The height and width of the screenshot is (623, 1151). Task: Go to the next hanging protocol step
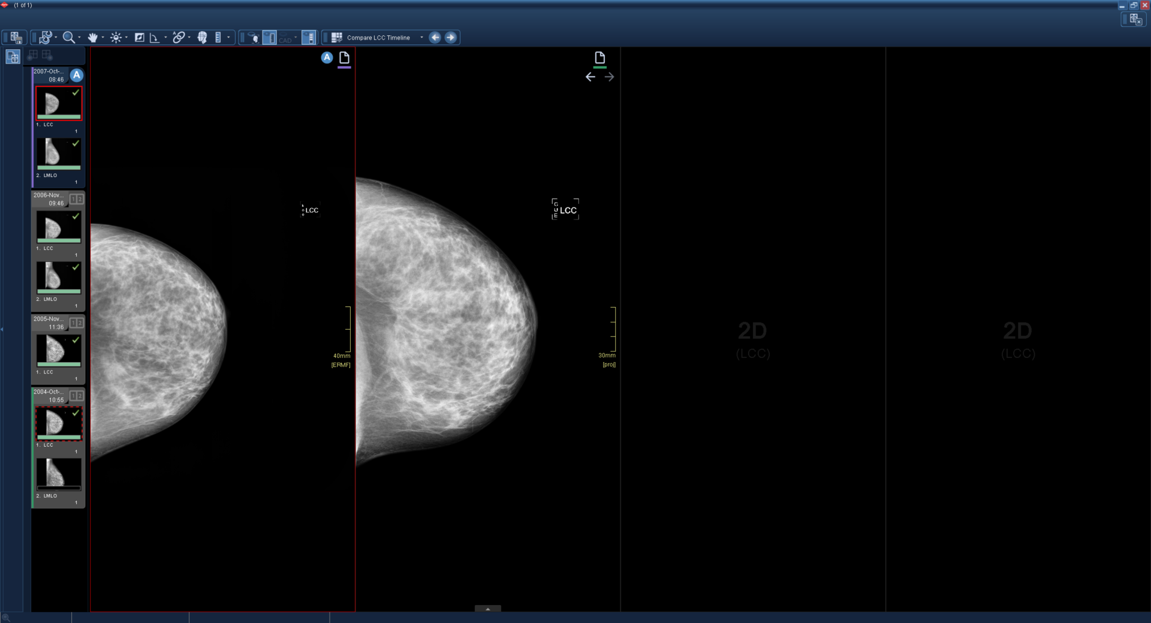(x=451, y=38)
